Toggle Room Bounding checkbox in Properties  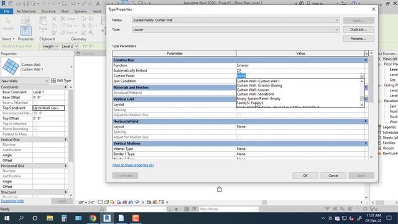click(35, 129)
